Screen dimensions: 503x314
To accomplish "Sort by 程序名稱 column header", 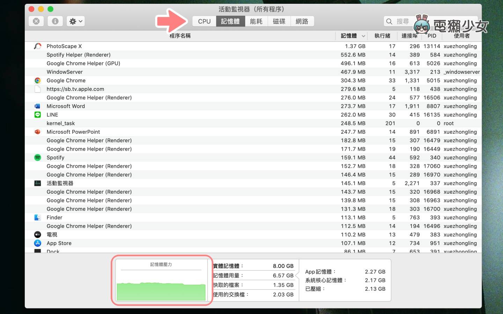I will pos(180,36).
